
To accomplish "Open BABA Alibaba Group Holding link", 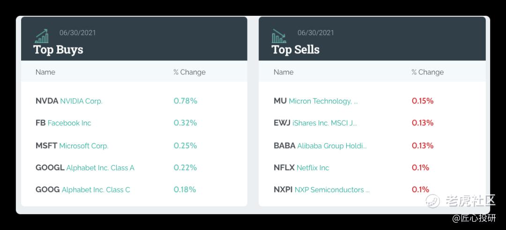I will pos(320,145).
